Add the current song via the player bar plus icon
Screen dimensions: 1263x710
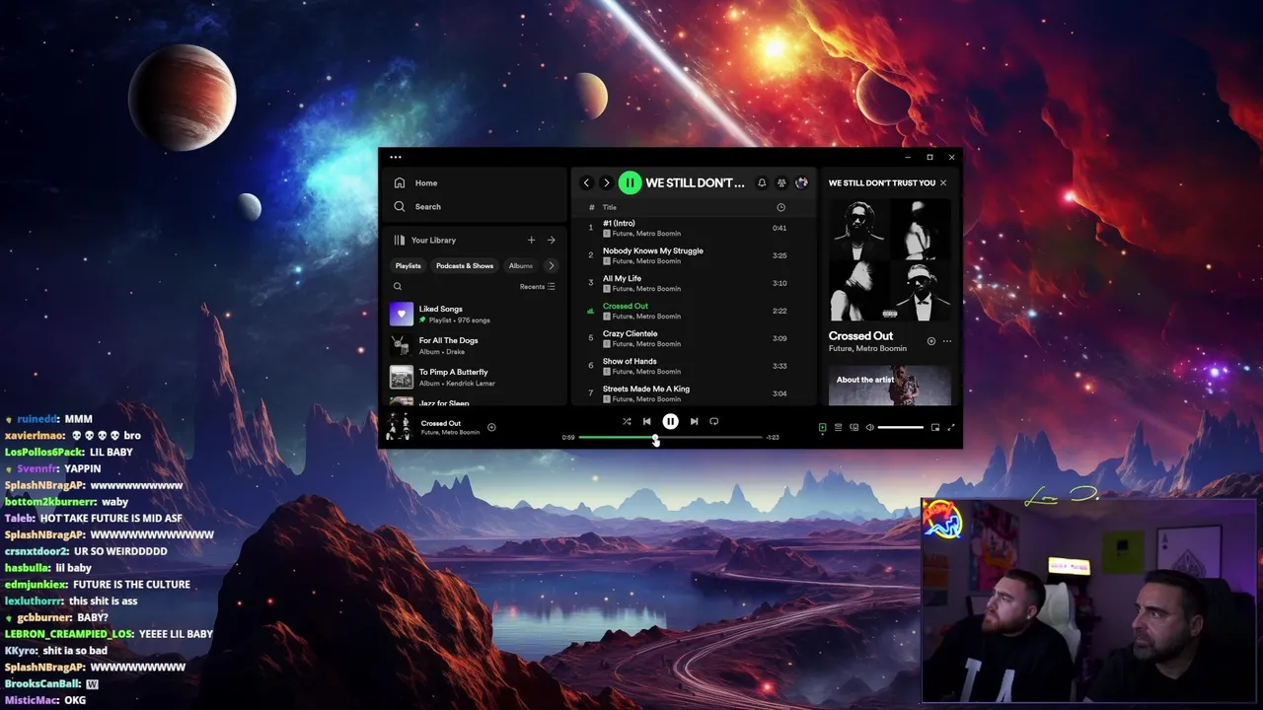tap(491, 427)
